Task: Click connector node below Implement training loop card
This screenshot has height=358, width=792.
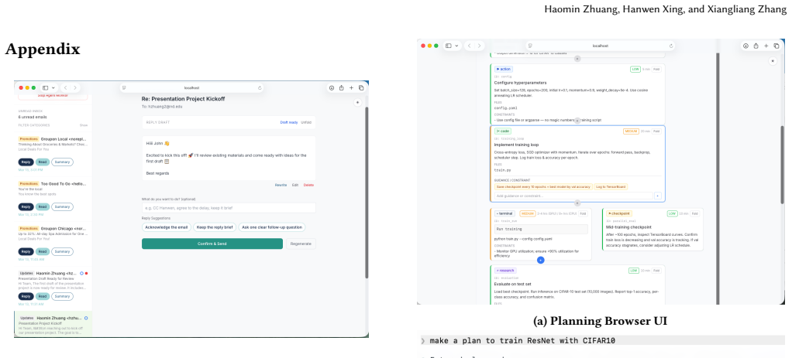Action: point(577,203)
